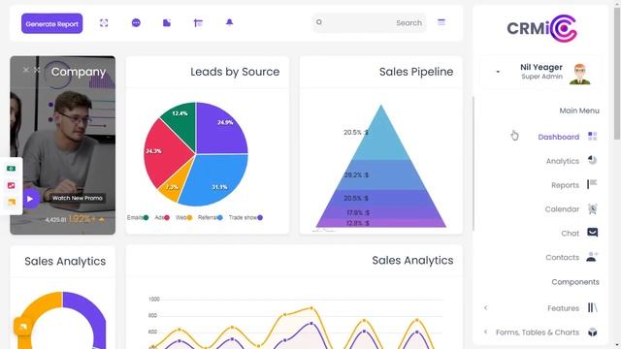
Task: Close the Company card with X icon
Action: click(x=26, y=70)
